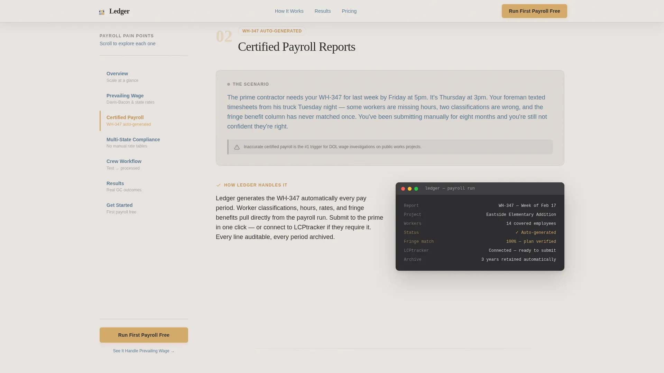Select Overview in the sidebar
664x373 pixels.
(x=117, y=74)
